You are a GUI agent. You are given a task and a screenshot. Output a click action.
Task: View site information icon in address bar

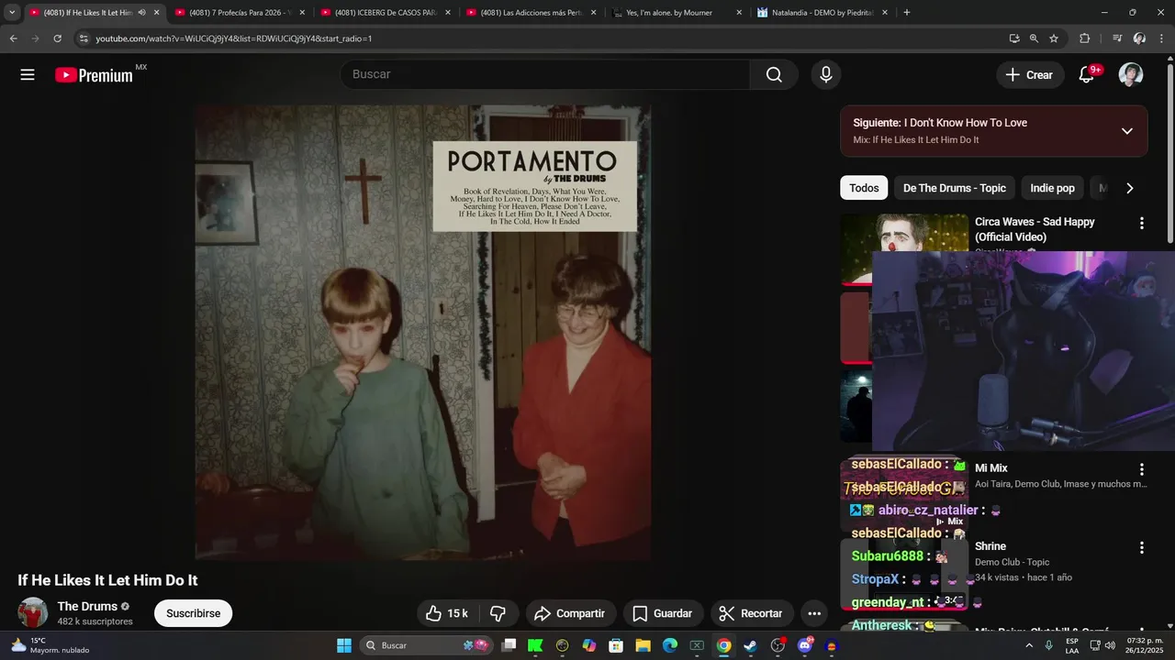point(84,38)
